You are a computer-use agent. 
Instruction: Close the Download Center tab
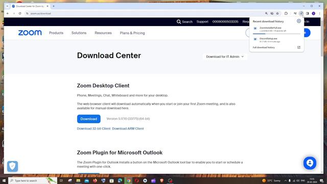tap(48, 6)
